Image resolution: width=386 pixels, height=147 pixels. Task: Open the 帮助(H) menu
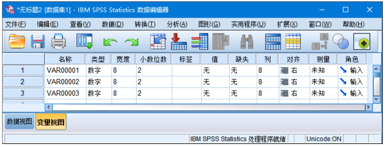point(354,24)
